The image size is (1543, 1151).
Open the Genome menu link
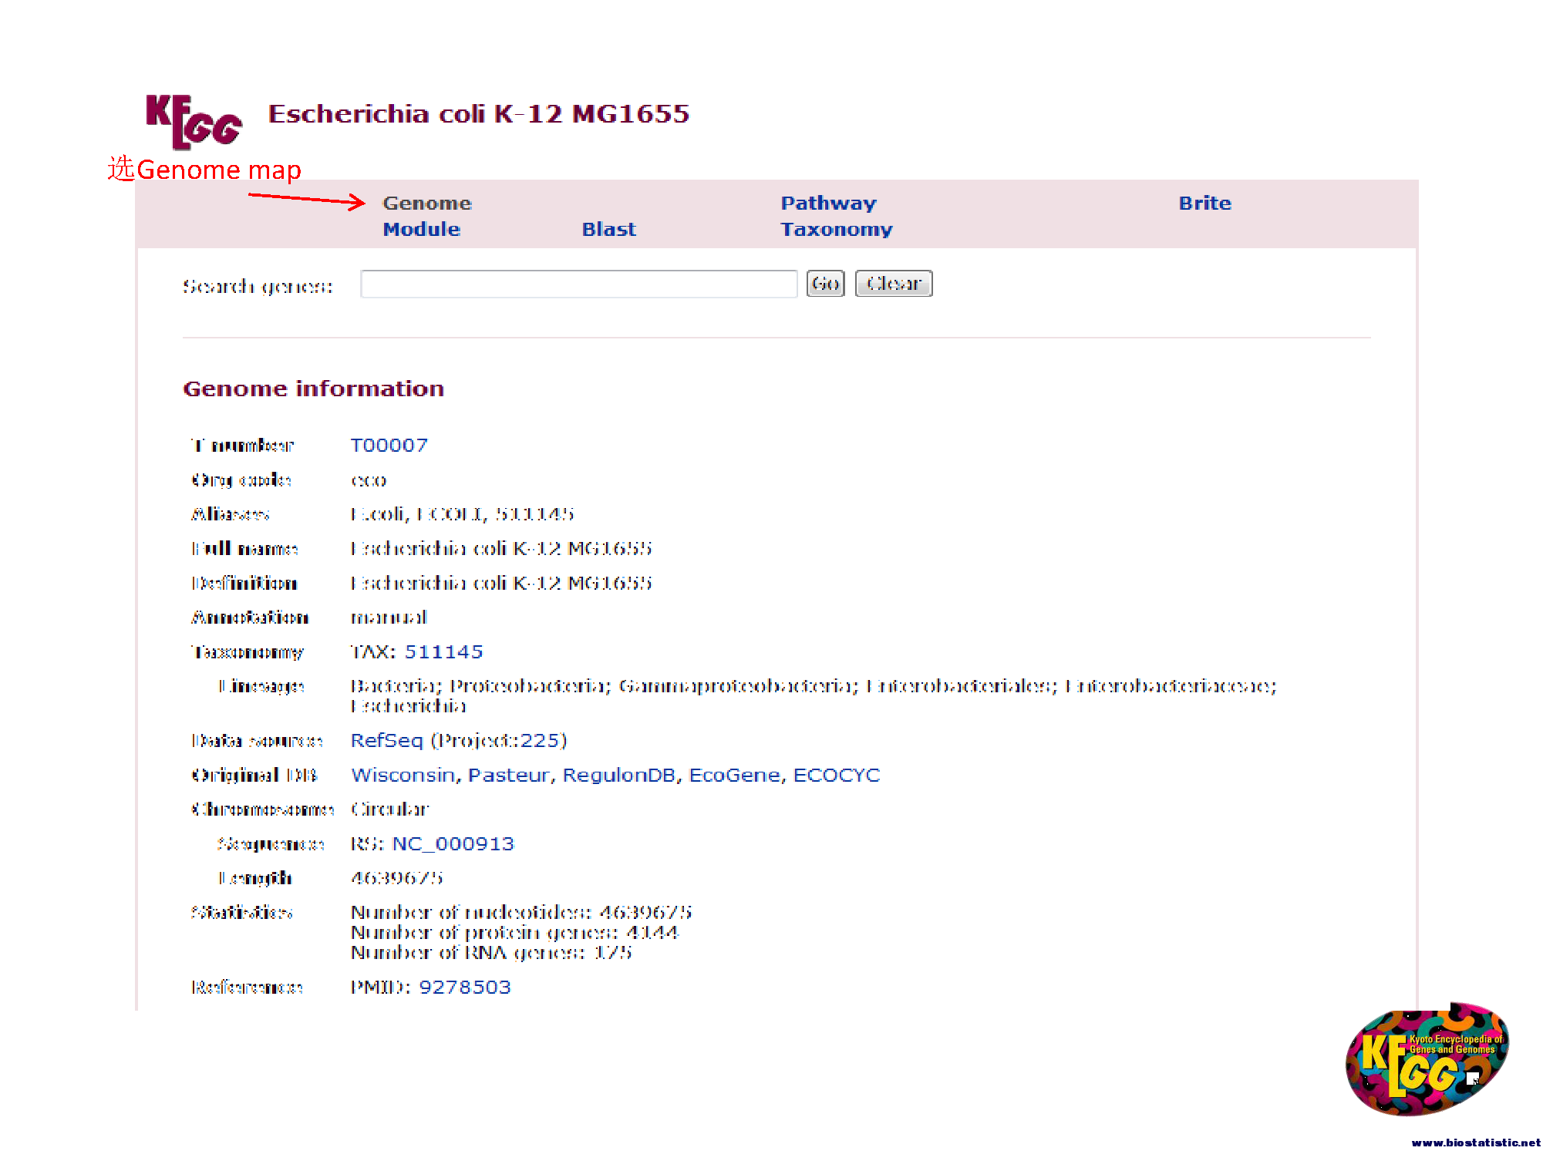click(427, 204)
